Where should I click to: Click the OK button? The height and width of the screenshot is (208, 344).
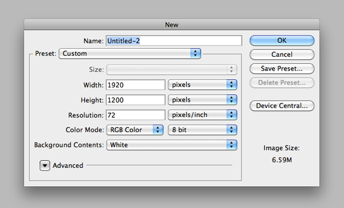[x=282, y=40]
